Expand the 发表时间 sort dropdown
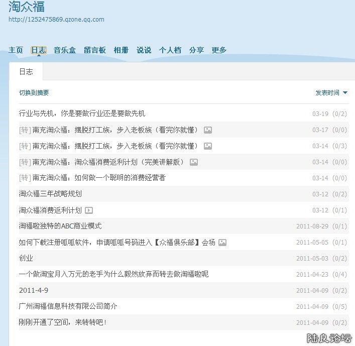This screenshot has width=355, height=346. (331, 93)
